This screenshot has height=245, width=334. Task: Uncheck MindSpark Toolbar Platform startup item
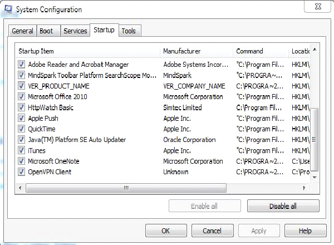21,75
